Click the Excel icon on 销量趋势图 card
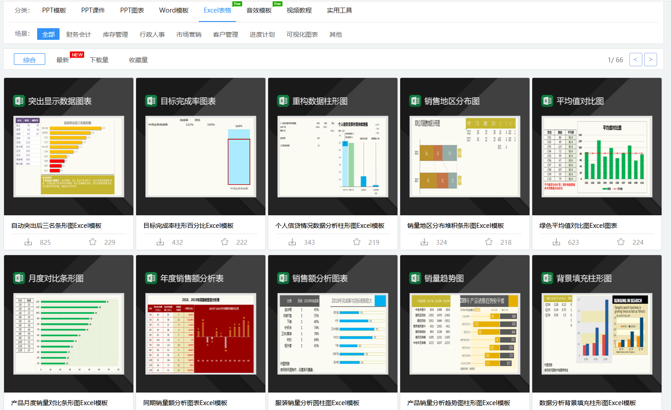Screen dimensions: 671x410 (414, 278)
